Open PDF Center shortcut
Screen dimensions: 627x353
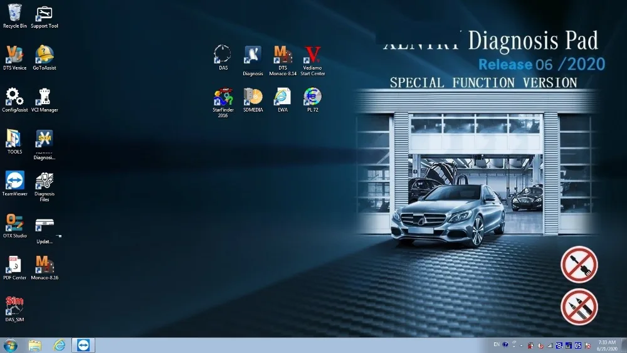pos(15,268)
